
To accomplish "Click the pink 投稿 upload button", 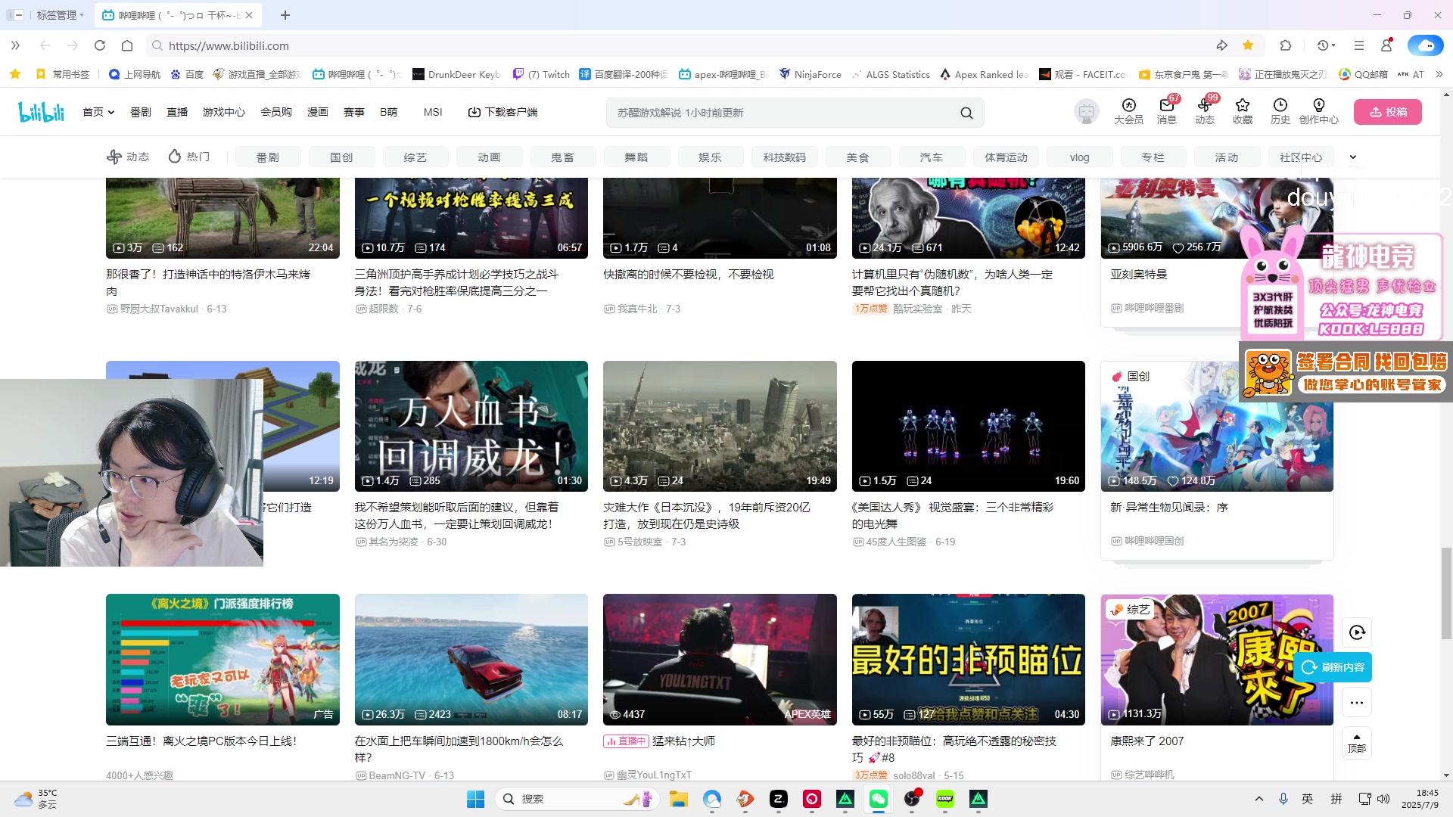I will [1388, 112].
